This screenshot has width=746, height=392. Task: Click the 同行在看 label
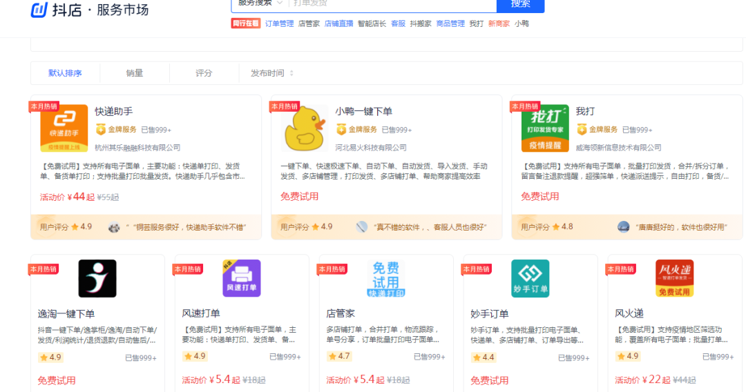coord(245,23)
